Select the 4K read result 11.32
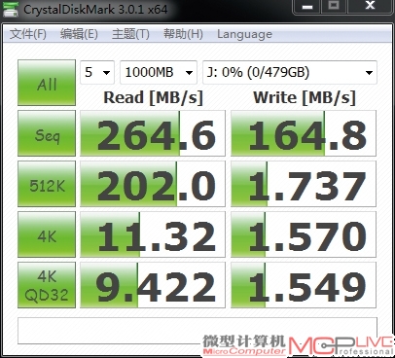395x358 pixels. coord(153,234)
